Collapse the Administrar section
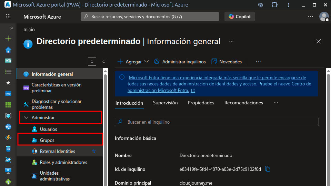331x186 pixels. tap(26, 118)
